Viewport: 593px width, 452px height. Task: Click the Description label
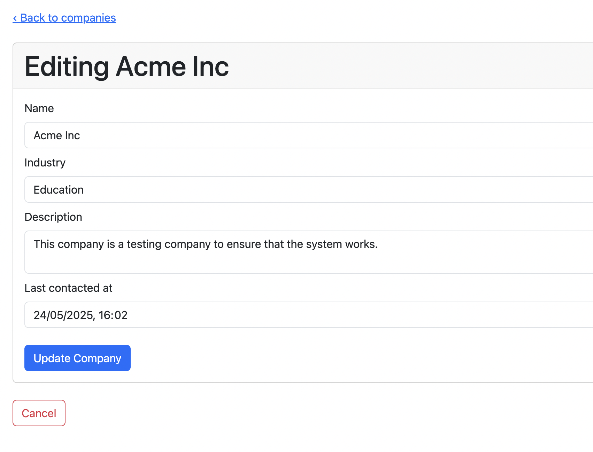53,217
